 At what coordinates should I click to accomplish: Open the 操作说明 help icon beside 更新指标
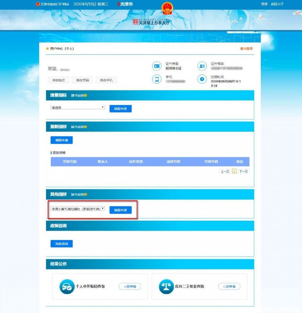85,127
